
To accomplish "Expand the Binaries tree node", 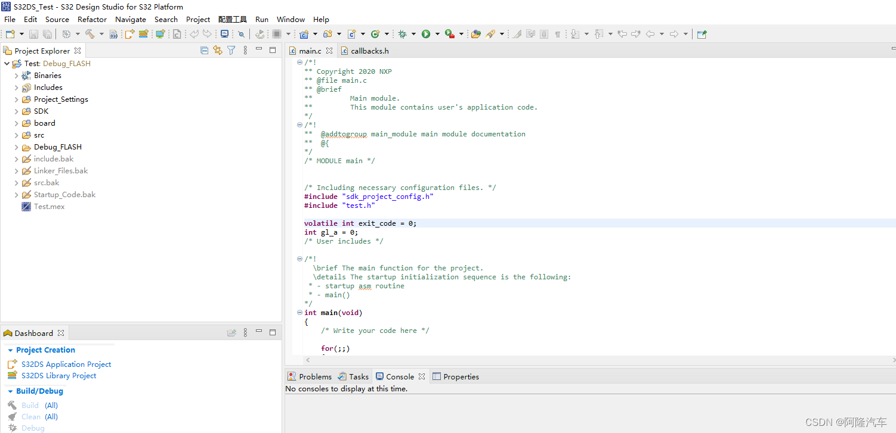I will [16, 76].
